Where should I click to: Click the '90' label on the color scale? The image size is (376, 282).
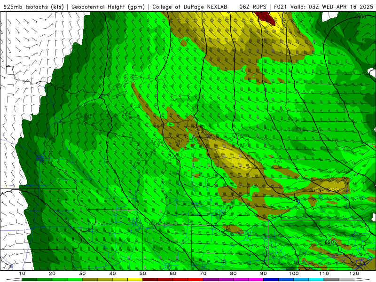264,274
